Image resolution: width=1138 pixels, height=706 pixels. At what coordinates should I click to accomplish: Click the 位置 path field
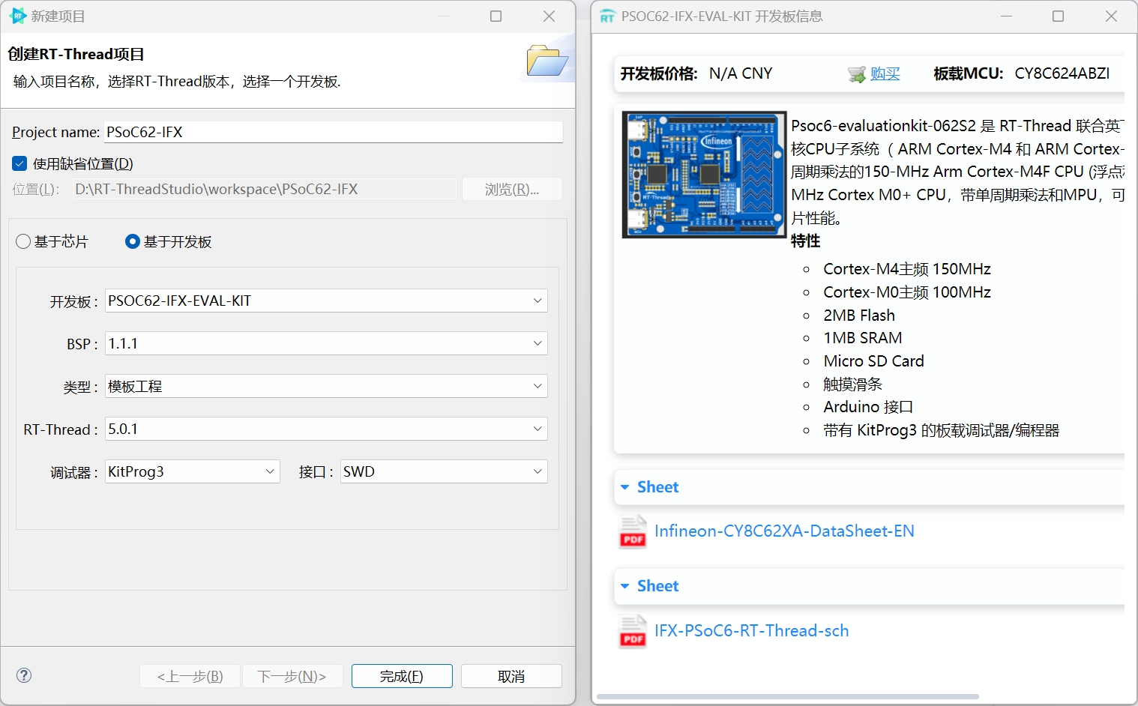tap(264, 189)
